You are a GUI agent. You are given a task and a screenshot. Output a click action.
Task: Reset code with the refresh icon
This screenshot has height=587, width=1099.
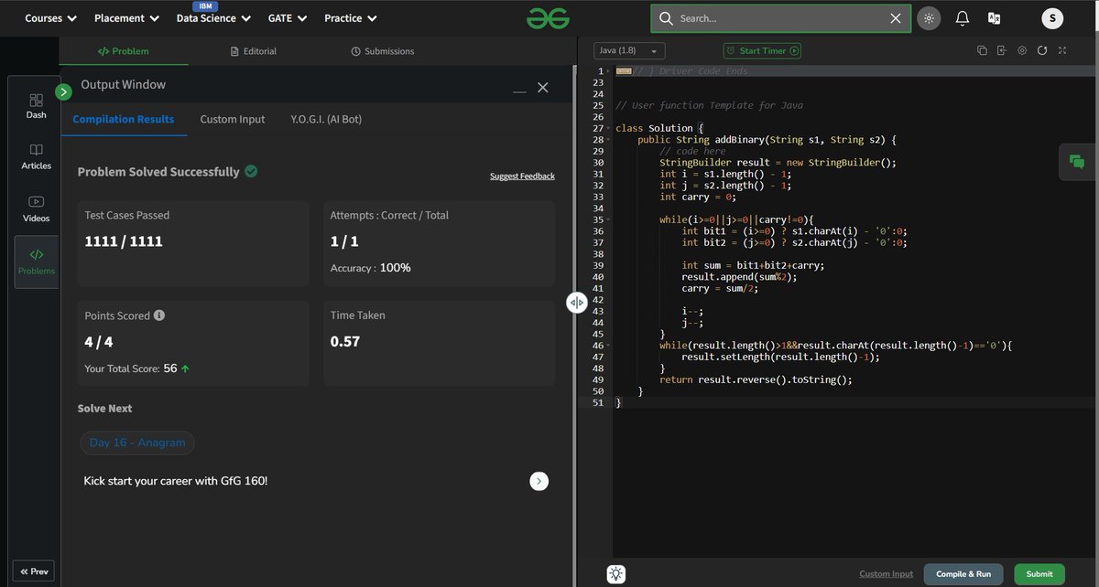click(1042, 50)
